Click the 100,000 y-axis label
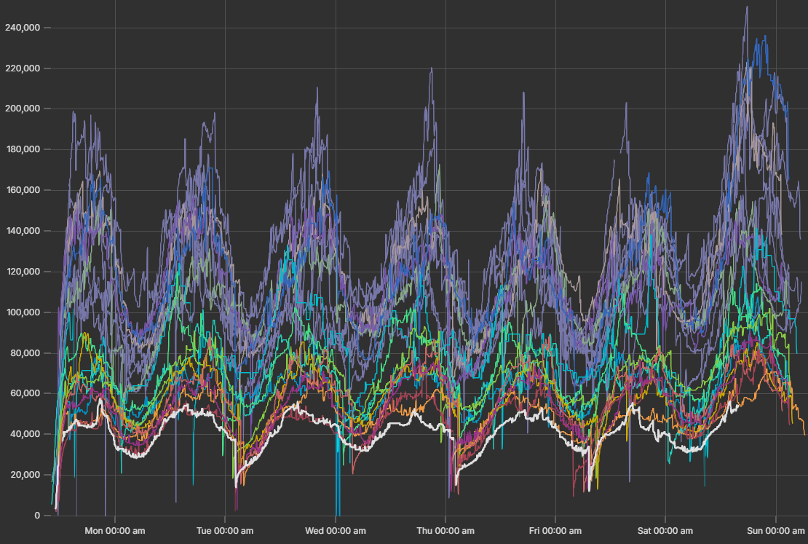This screenshot has height=544, width=808. point(23,312)
